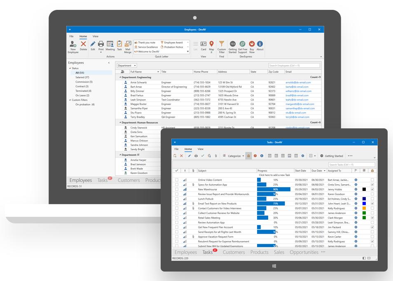Set high priority with red exclamation icon
The height and width of the screenshot is (281, 393).
point(255,156)
